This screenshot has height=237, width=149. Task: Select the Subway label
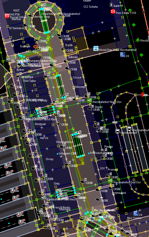tap(73, 57)
